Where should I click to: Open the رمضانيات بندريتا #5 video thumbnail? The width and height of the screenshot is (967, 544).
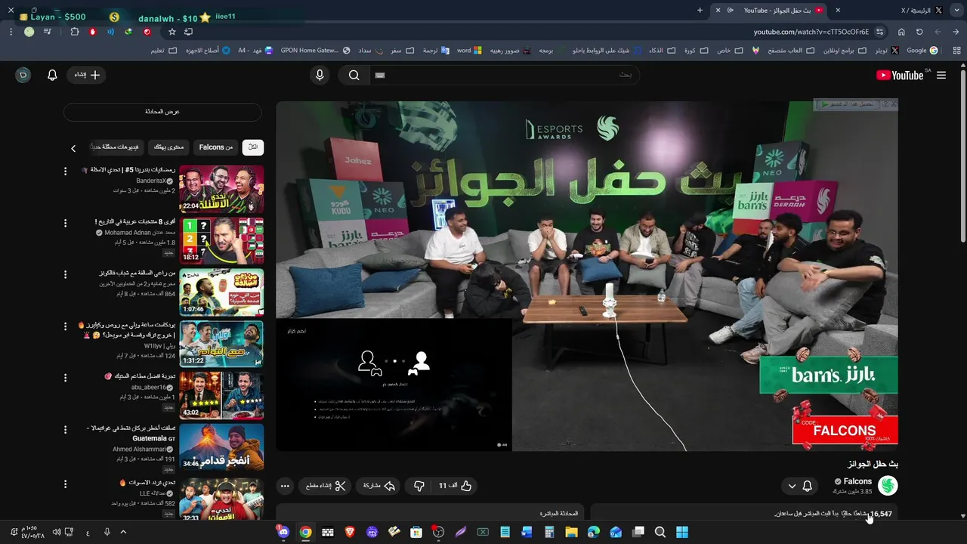pyautogui.click(x=221, y=189)
